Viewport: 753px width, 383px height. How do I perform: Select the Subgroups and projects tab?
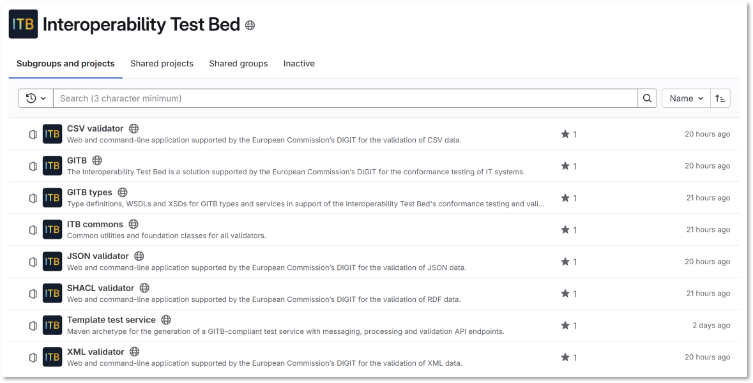coord(65,64)
